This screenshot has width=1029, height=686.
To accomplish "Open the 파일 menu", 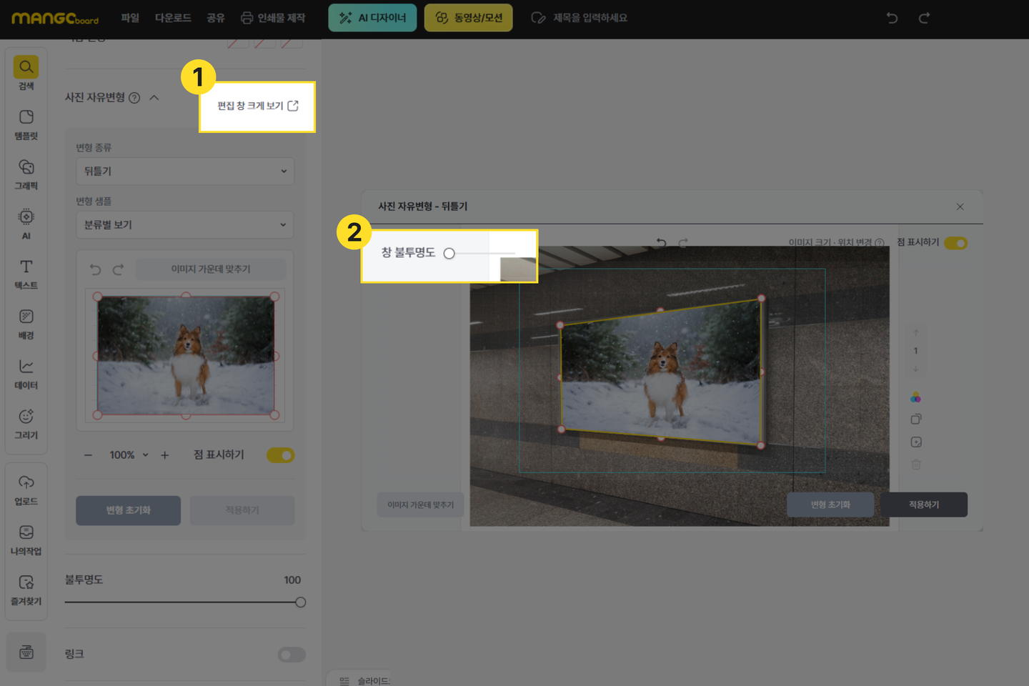I will click(130, 18).
